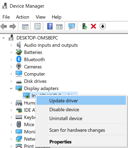This screenshot has height=148, width=128.
Task: Open the File menu
Action: [x=6, y=17]
